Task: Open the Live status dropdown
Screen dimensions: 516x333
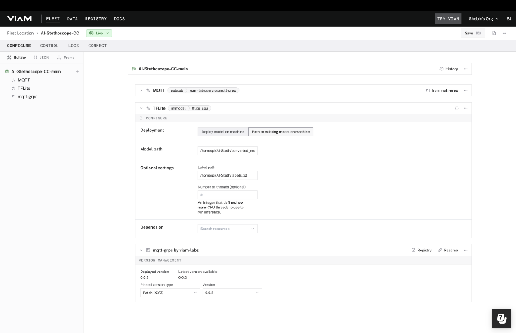Action: (99, 33)
